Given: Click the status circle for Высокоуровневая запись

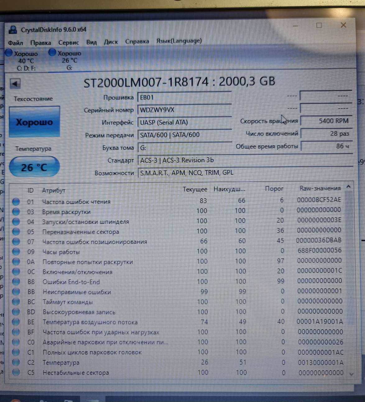Looking at the screenshot, I should [x=16, y=312].
